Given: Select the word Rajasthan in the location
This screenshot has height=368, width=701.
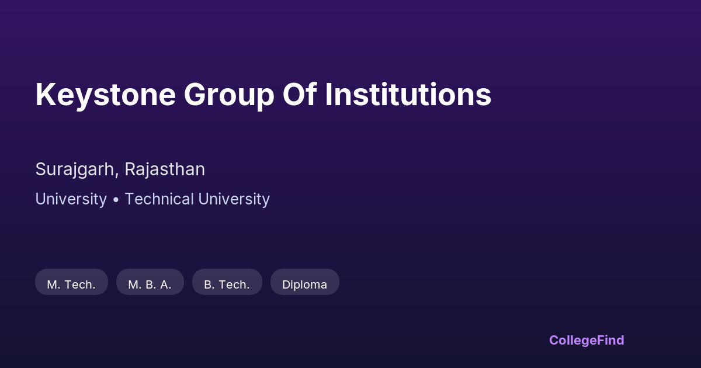Looking at the screenshot, I should pos(165,169).
